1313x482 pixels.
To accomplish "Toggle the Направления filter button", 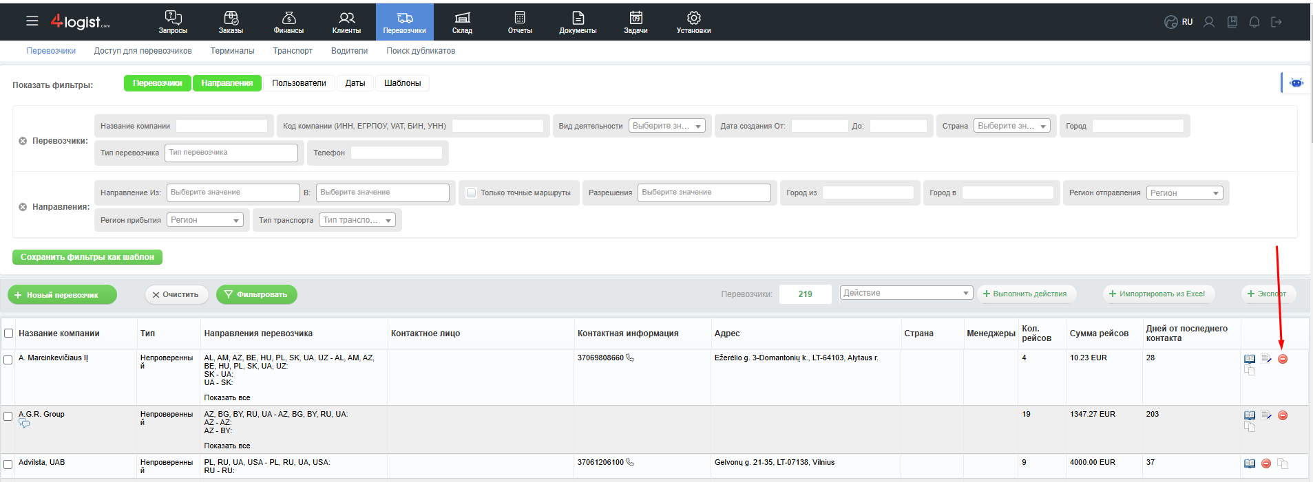I will coord(227,83).
